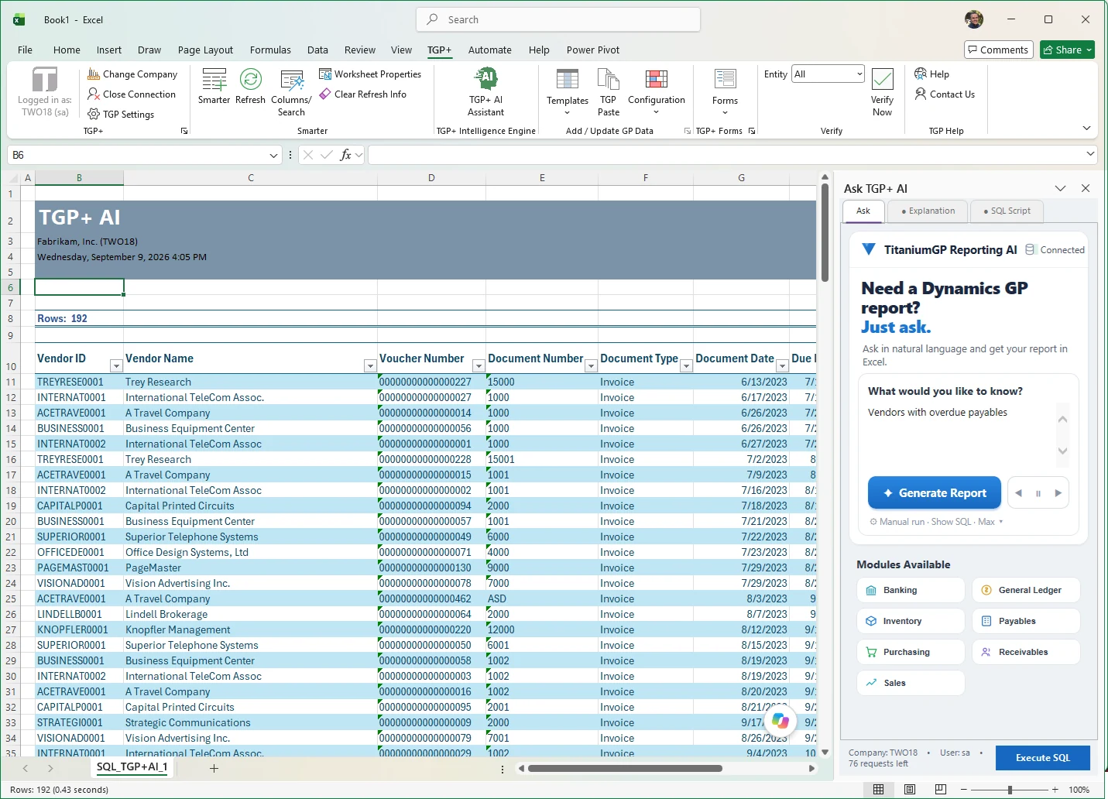
Task: Collapse the ribbon with chevron
Action: tap(1086, 129)
